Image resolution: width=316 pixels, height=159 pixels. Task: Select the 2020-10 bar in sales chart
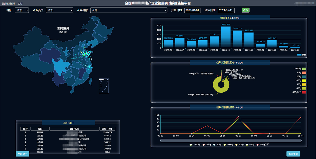tap(214, 42)
